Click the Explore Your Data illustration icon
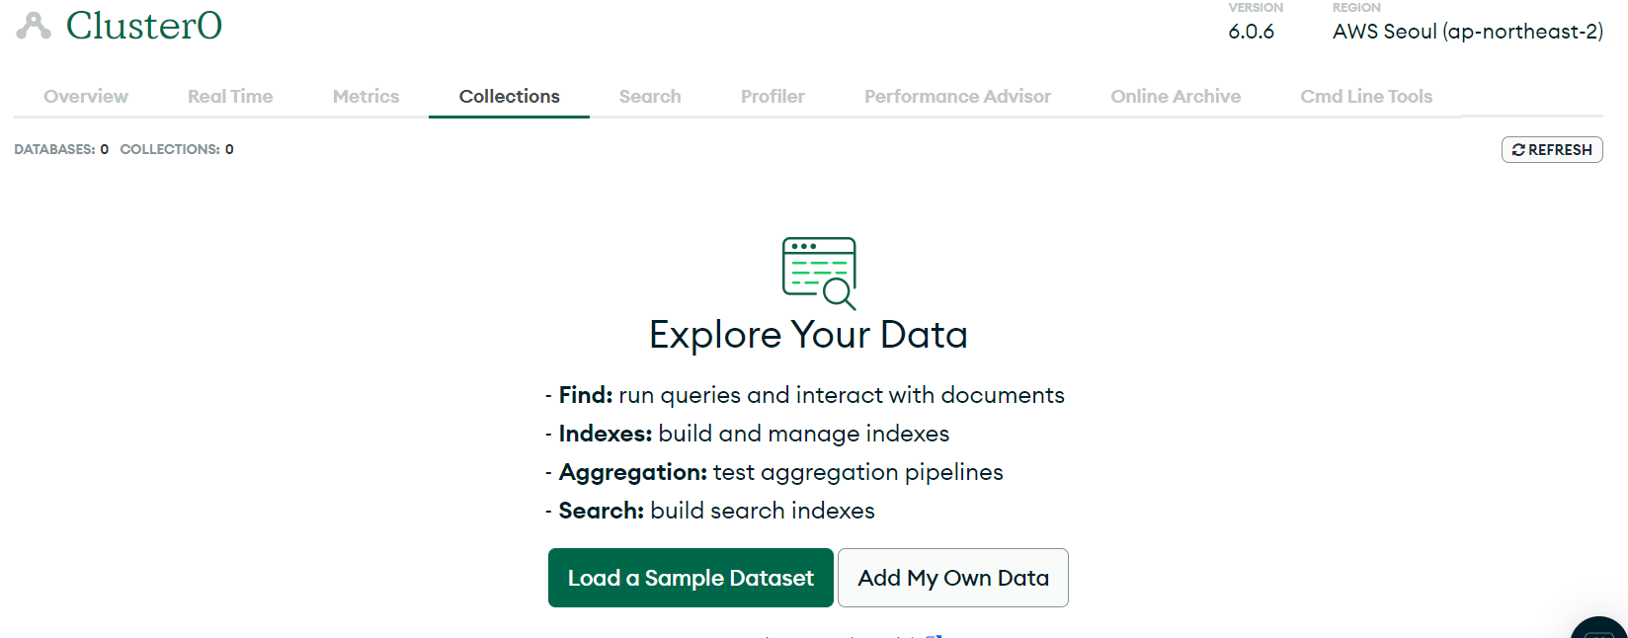Screen dimensions: 1628x638 pyautogui.click(x=819, y=274)
